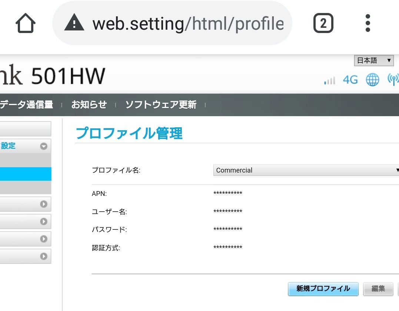
Task: Open the お知らせ menu tab
Action: pyautogui.click(x=89, y=105)
